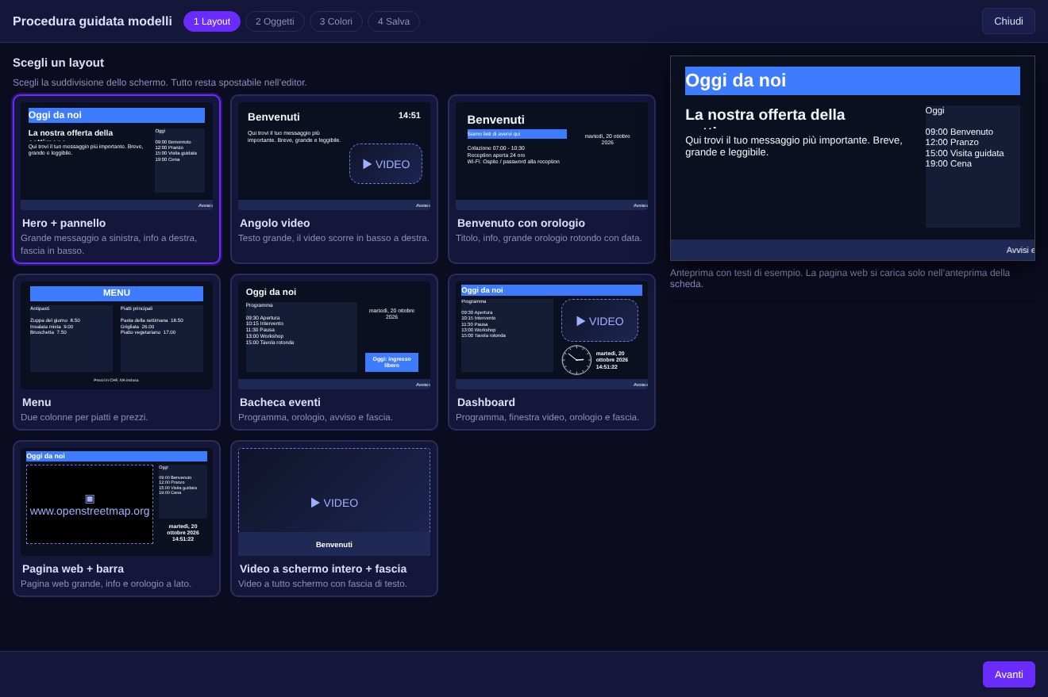
Task: Click the large preview 'Oggi da noi' header
Action: coord(853,81)
